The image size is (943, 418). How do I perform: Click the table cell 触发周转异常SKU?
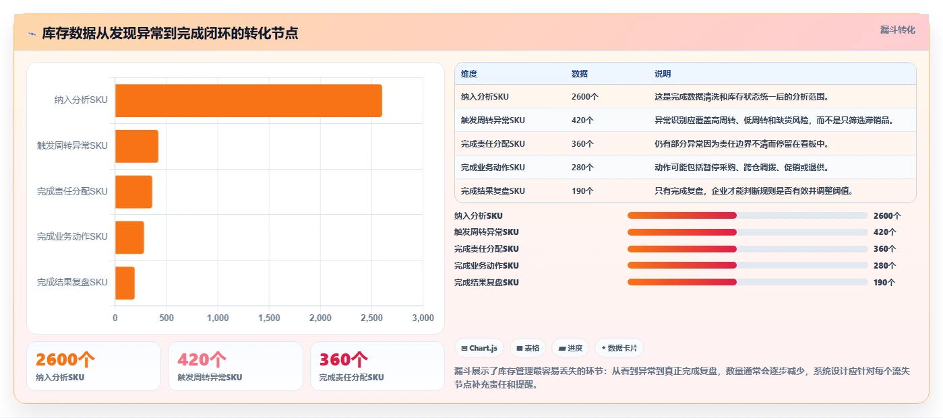click(x=493, y=120)
